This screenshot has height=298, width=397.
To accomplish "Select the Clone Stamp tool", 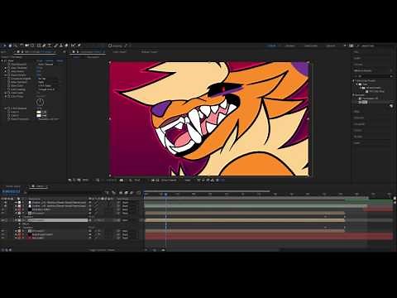I will [x=61, y=46].
